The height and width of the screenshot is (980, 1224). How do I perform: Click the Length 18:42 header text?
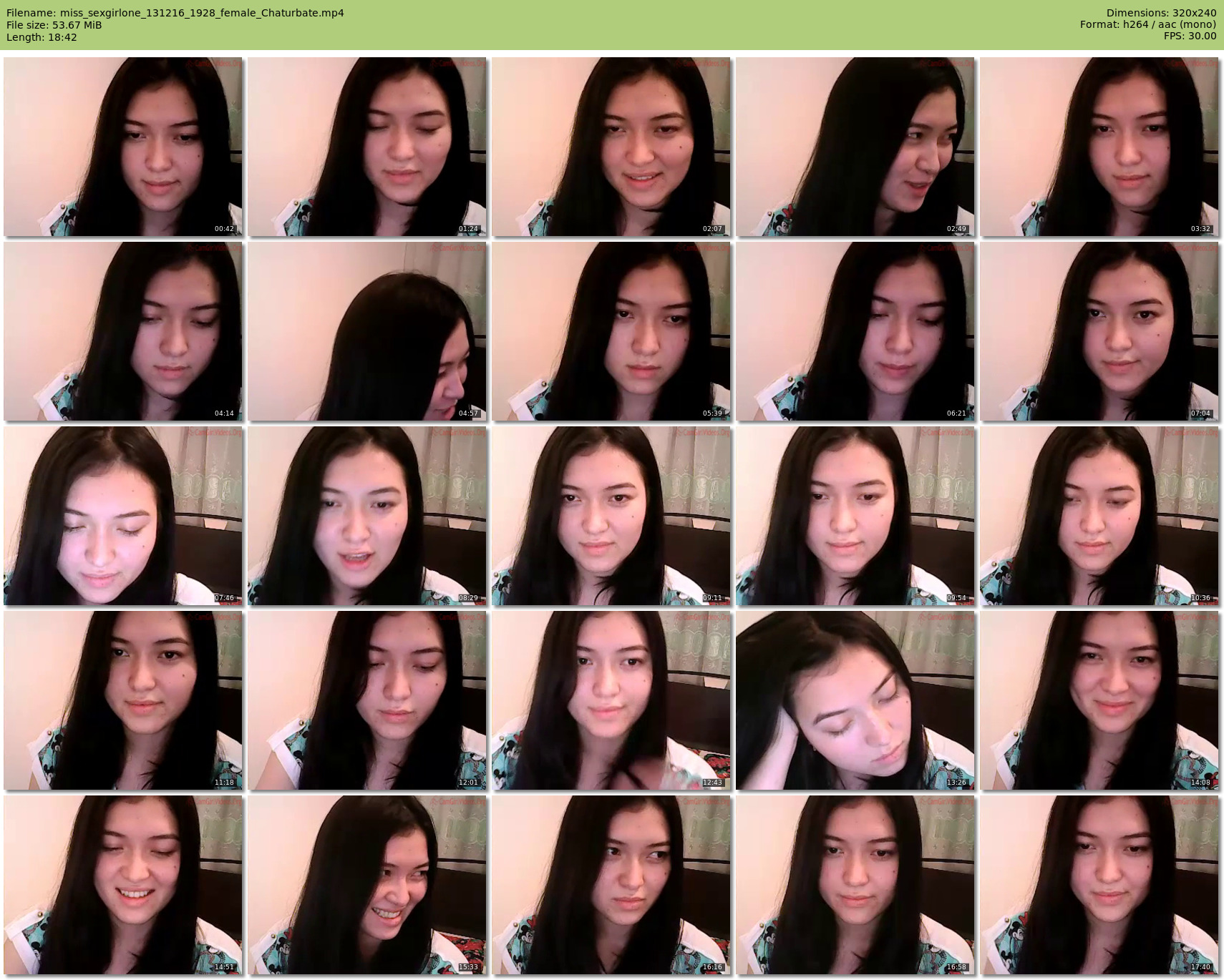(42, 37)
